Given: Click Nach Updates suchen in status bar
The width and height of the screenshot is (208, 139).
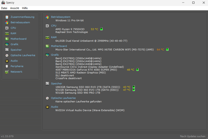Looking at the screenshot, I should point(192,136).
